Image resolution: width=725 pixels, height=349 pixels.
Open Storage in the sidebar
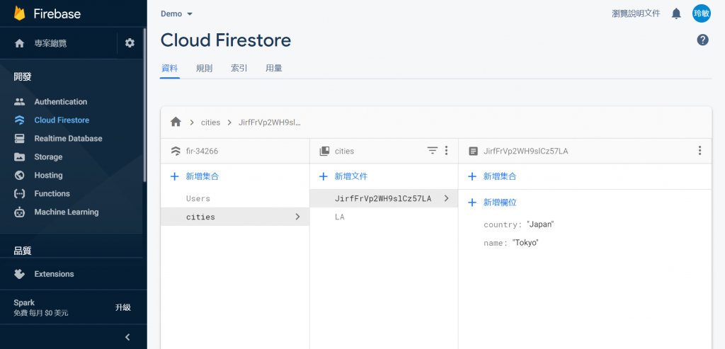point(48,156)
